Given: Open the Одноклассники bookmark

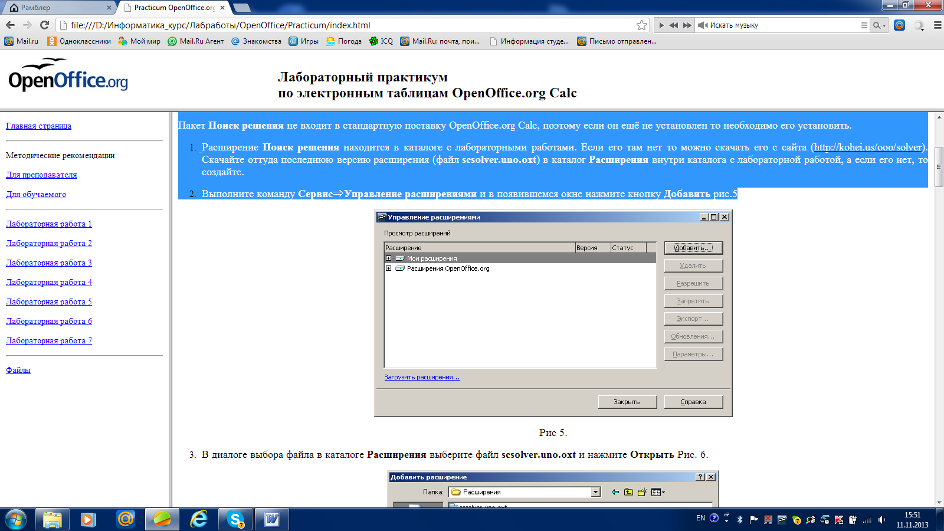Looking at the screenshot, I should (79, 41).
